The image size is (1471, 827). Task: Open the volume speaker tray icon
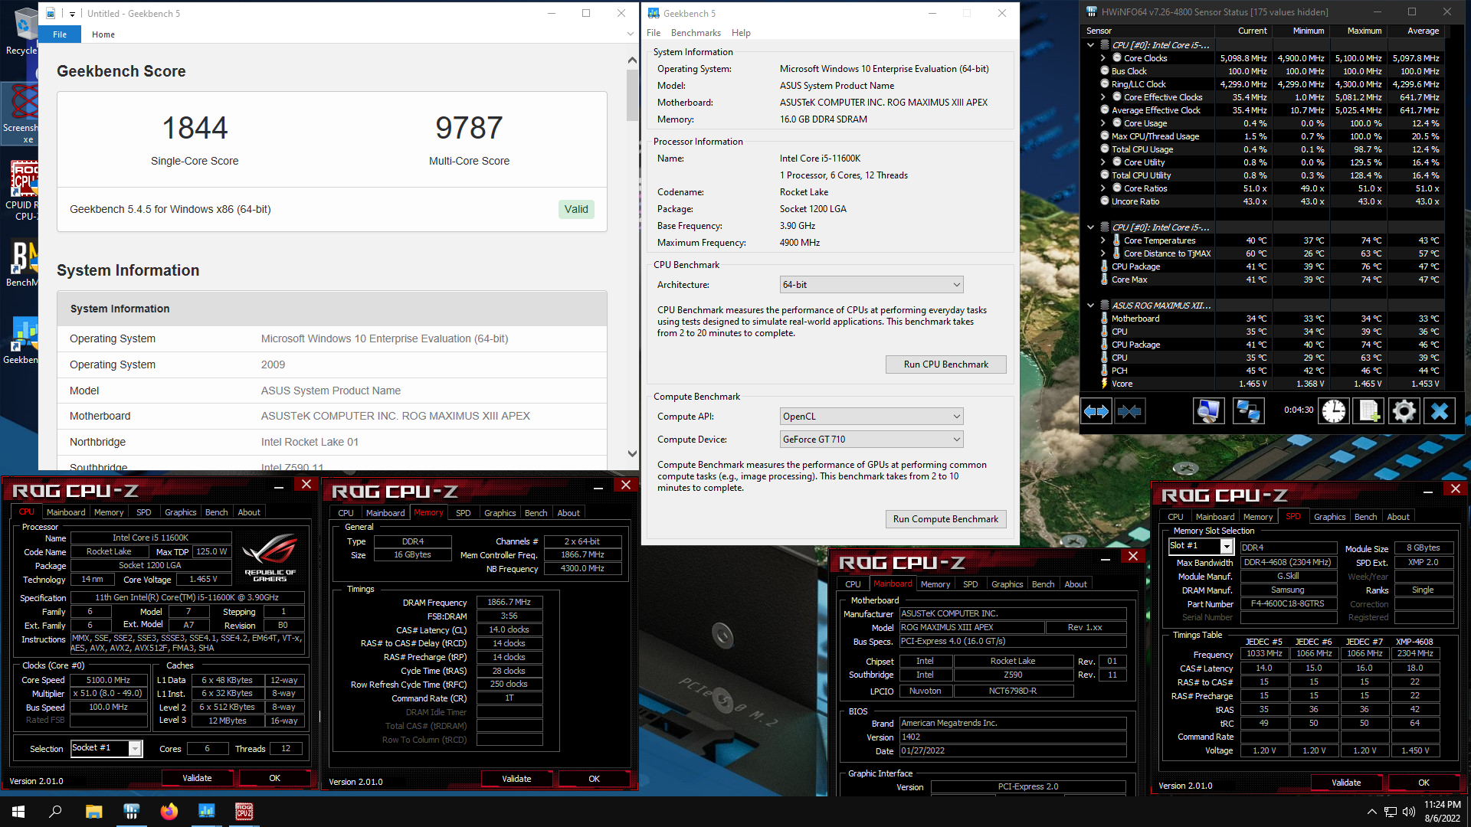click(1408, 812)
